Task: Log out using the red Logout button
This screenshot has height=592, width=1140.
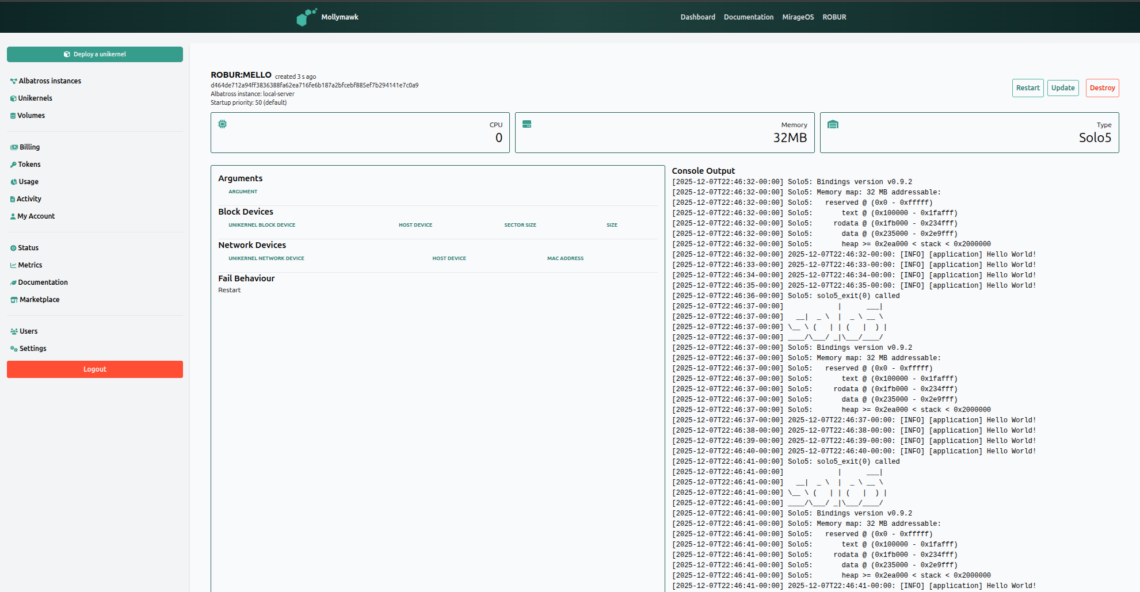Action: (94, 369)
